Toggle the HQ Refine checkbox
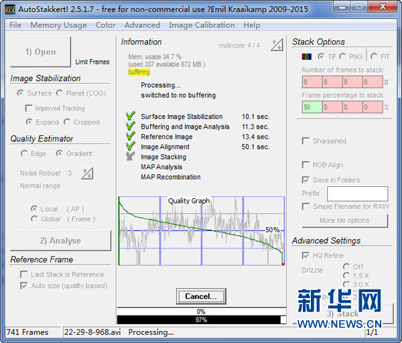Viewport: 402px width, 343px height. 306,255
